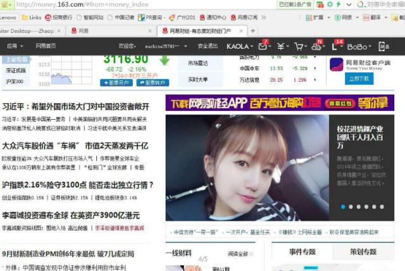Show second carousel slide dot

pos(351,206)
